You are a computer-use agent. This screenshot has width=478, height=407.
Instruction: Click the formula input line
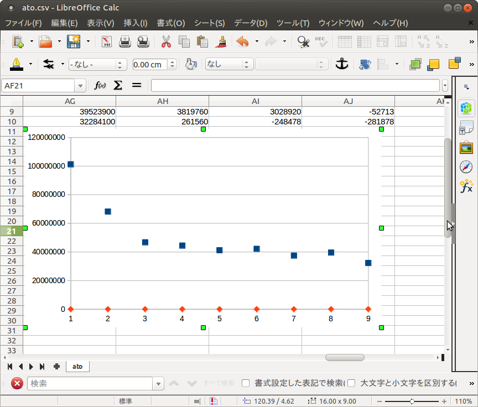(x=295, y=86)
